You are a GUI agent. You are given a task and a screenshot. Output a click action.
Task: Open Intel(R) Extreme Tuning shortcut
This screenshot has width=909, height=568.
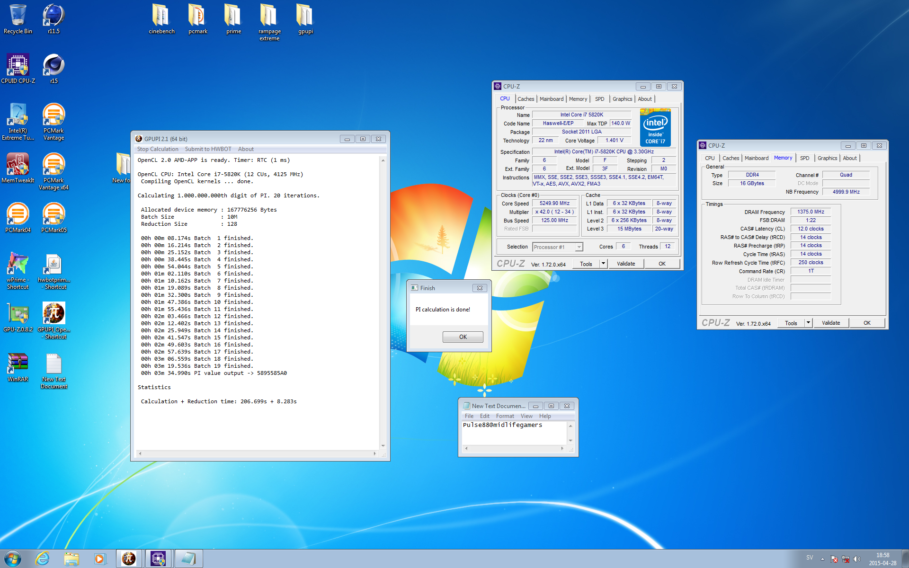18,122
